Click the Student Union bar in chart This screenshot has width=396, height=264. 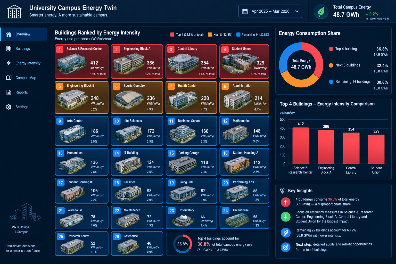[376, 149]
